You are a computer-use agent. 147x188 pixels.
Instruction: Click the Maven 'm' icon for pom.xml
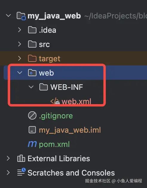[32, 144]
